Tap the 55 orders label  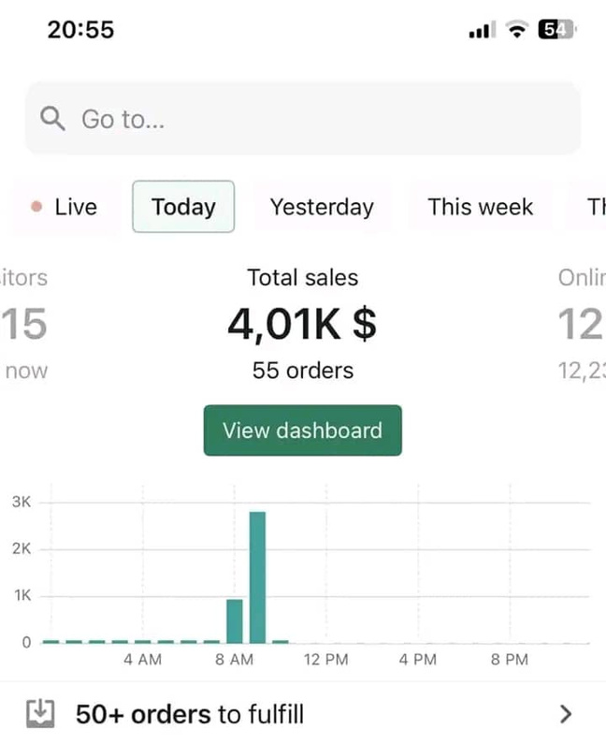click(302, 371)
